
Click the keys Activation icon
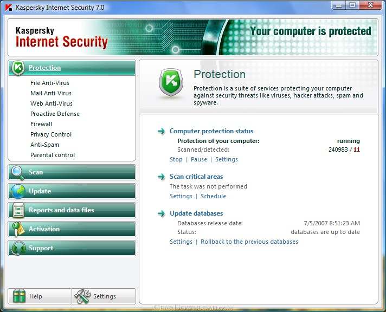click(18, 229)
